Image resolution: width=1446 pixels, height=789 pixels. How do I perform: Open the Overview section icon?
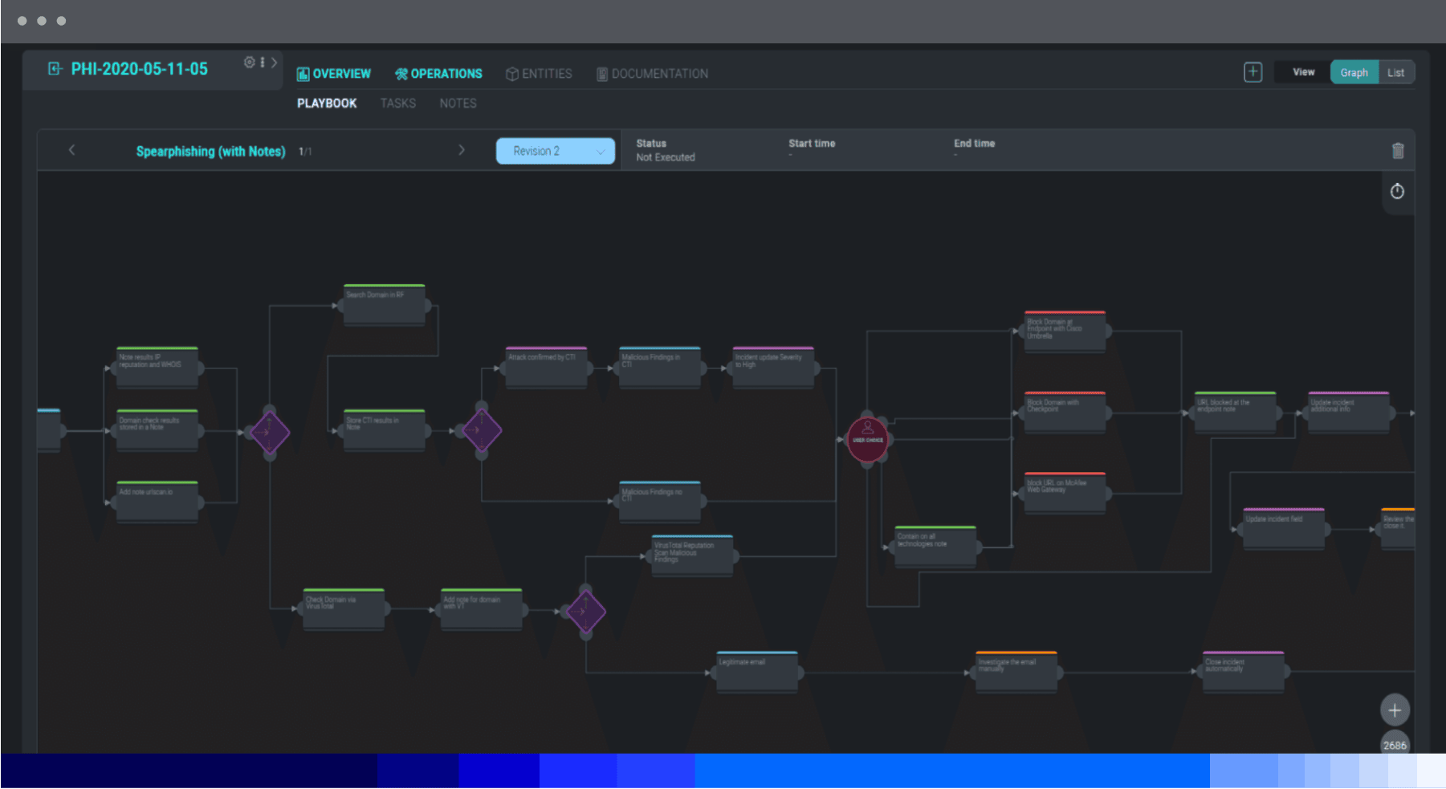[x=303, y=73]
